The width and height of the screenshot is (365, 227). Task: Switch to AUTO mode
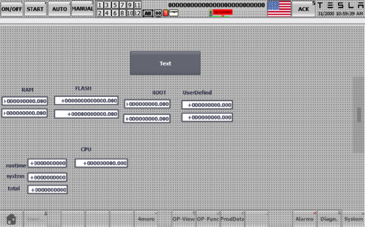pyautogui.click(x=59, y=9)
